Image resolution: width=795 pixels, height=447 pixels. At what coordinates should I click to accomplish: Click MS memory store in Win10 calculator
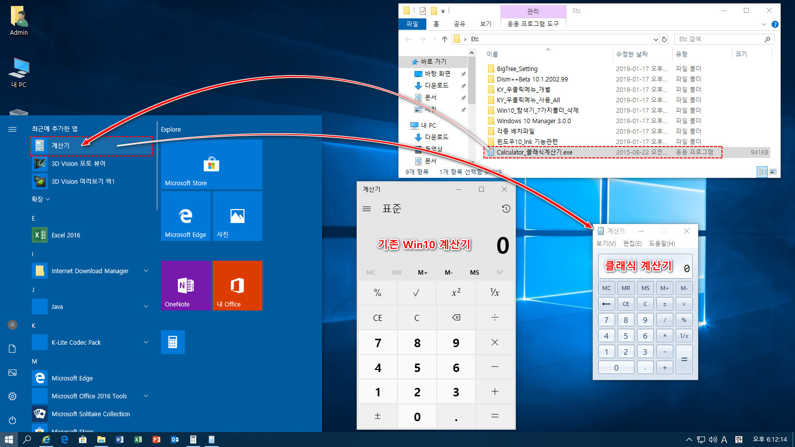tap(475, 272)
